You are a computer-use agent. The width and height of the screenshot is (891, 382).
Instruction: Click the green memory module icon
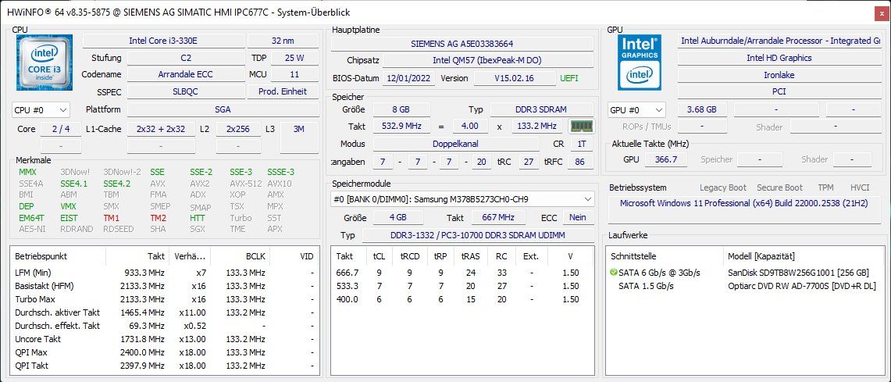pos(581,127)
